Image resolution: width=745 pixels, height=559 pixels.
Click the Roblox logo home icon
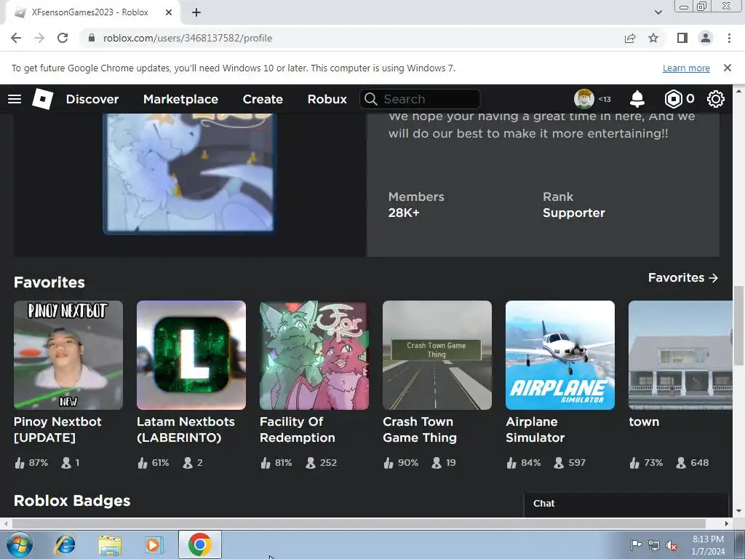pyautogui.click(x=43, y=99)
